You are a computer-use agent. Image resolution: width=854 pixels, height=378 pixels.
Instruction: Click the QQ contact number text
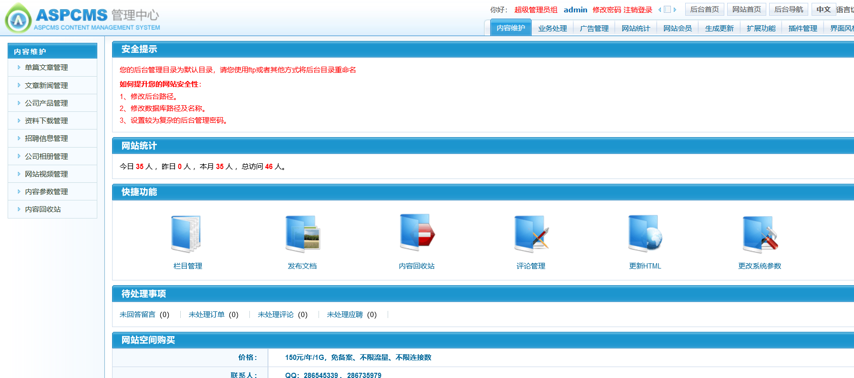coord(333,375)
